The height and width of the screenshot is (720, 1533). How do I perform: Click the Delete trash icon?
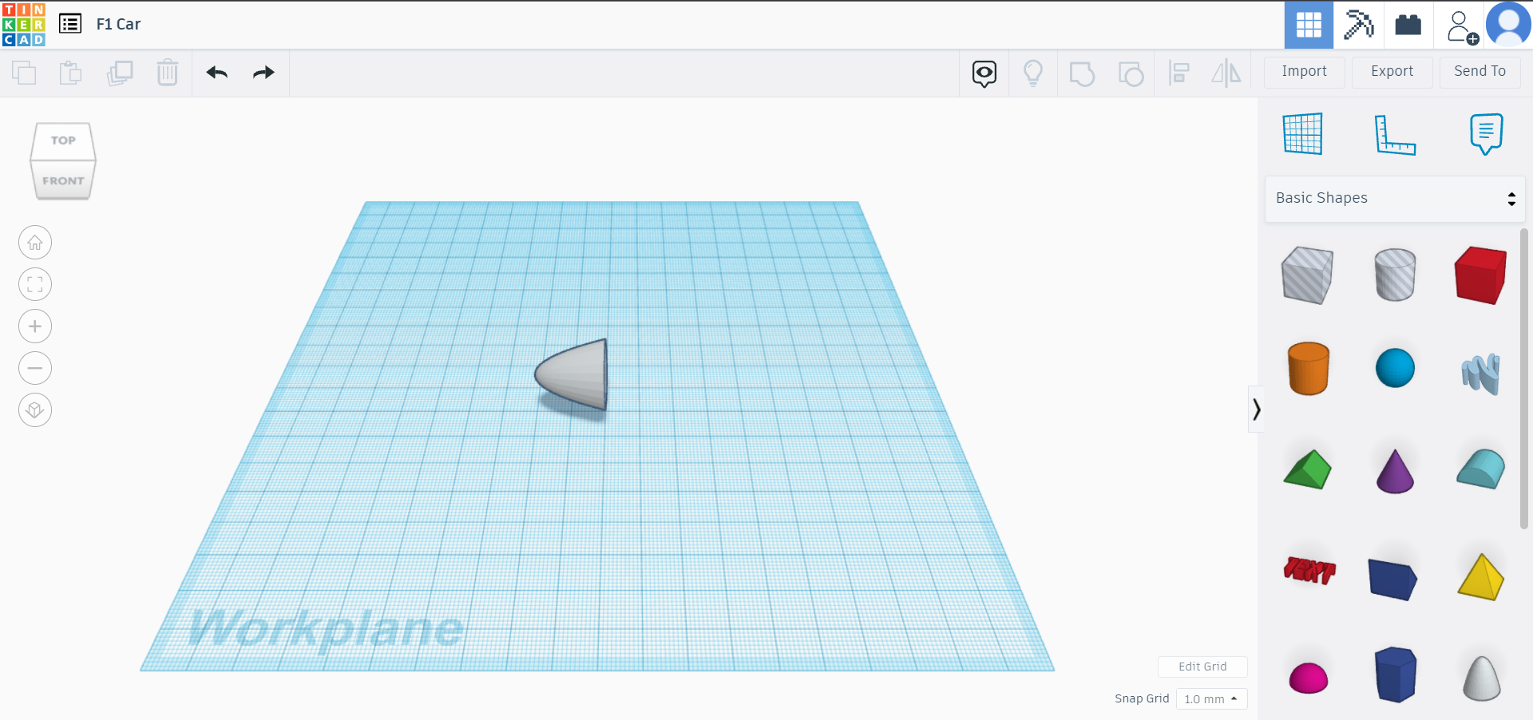tap(168, 73)
